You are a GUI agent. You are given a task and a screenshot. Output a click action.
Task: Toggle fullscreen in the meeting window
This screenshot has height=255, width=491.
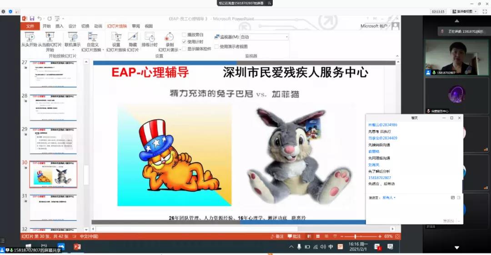pos(485,11)
